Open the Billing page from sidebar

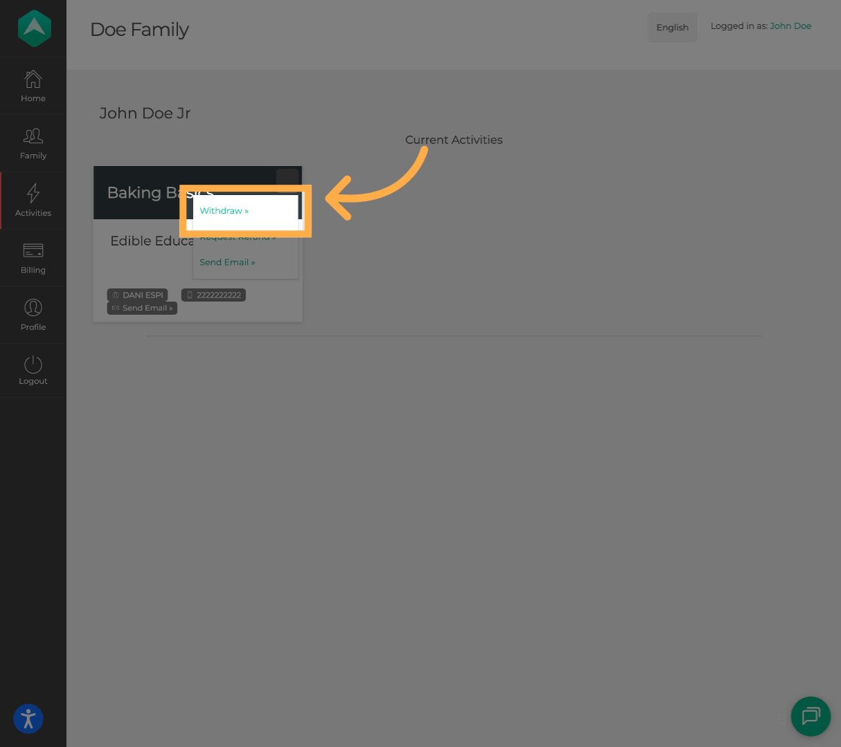tap(33, 258)
